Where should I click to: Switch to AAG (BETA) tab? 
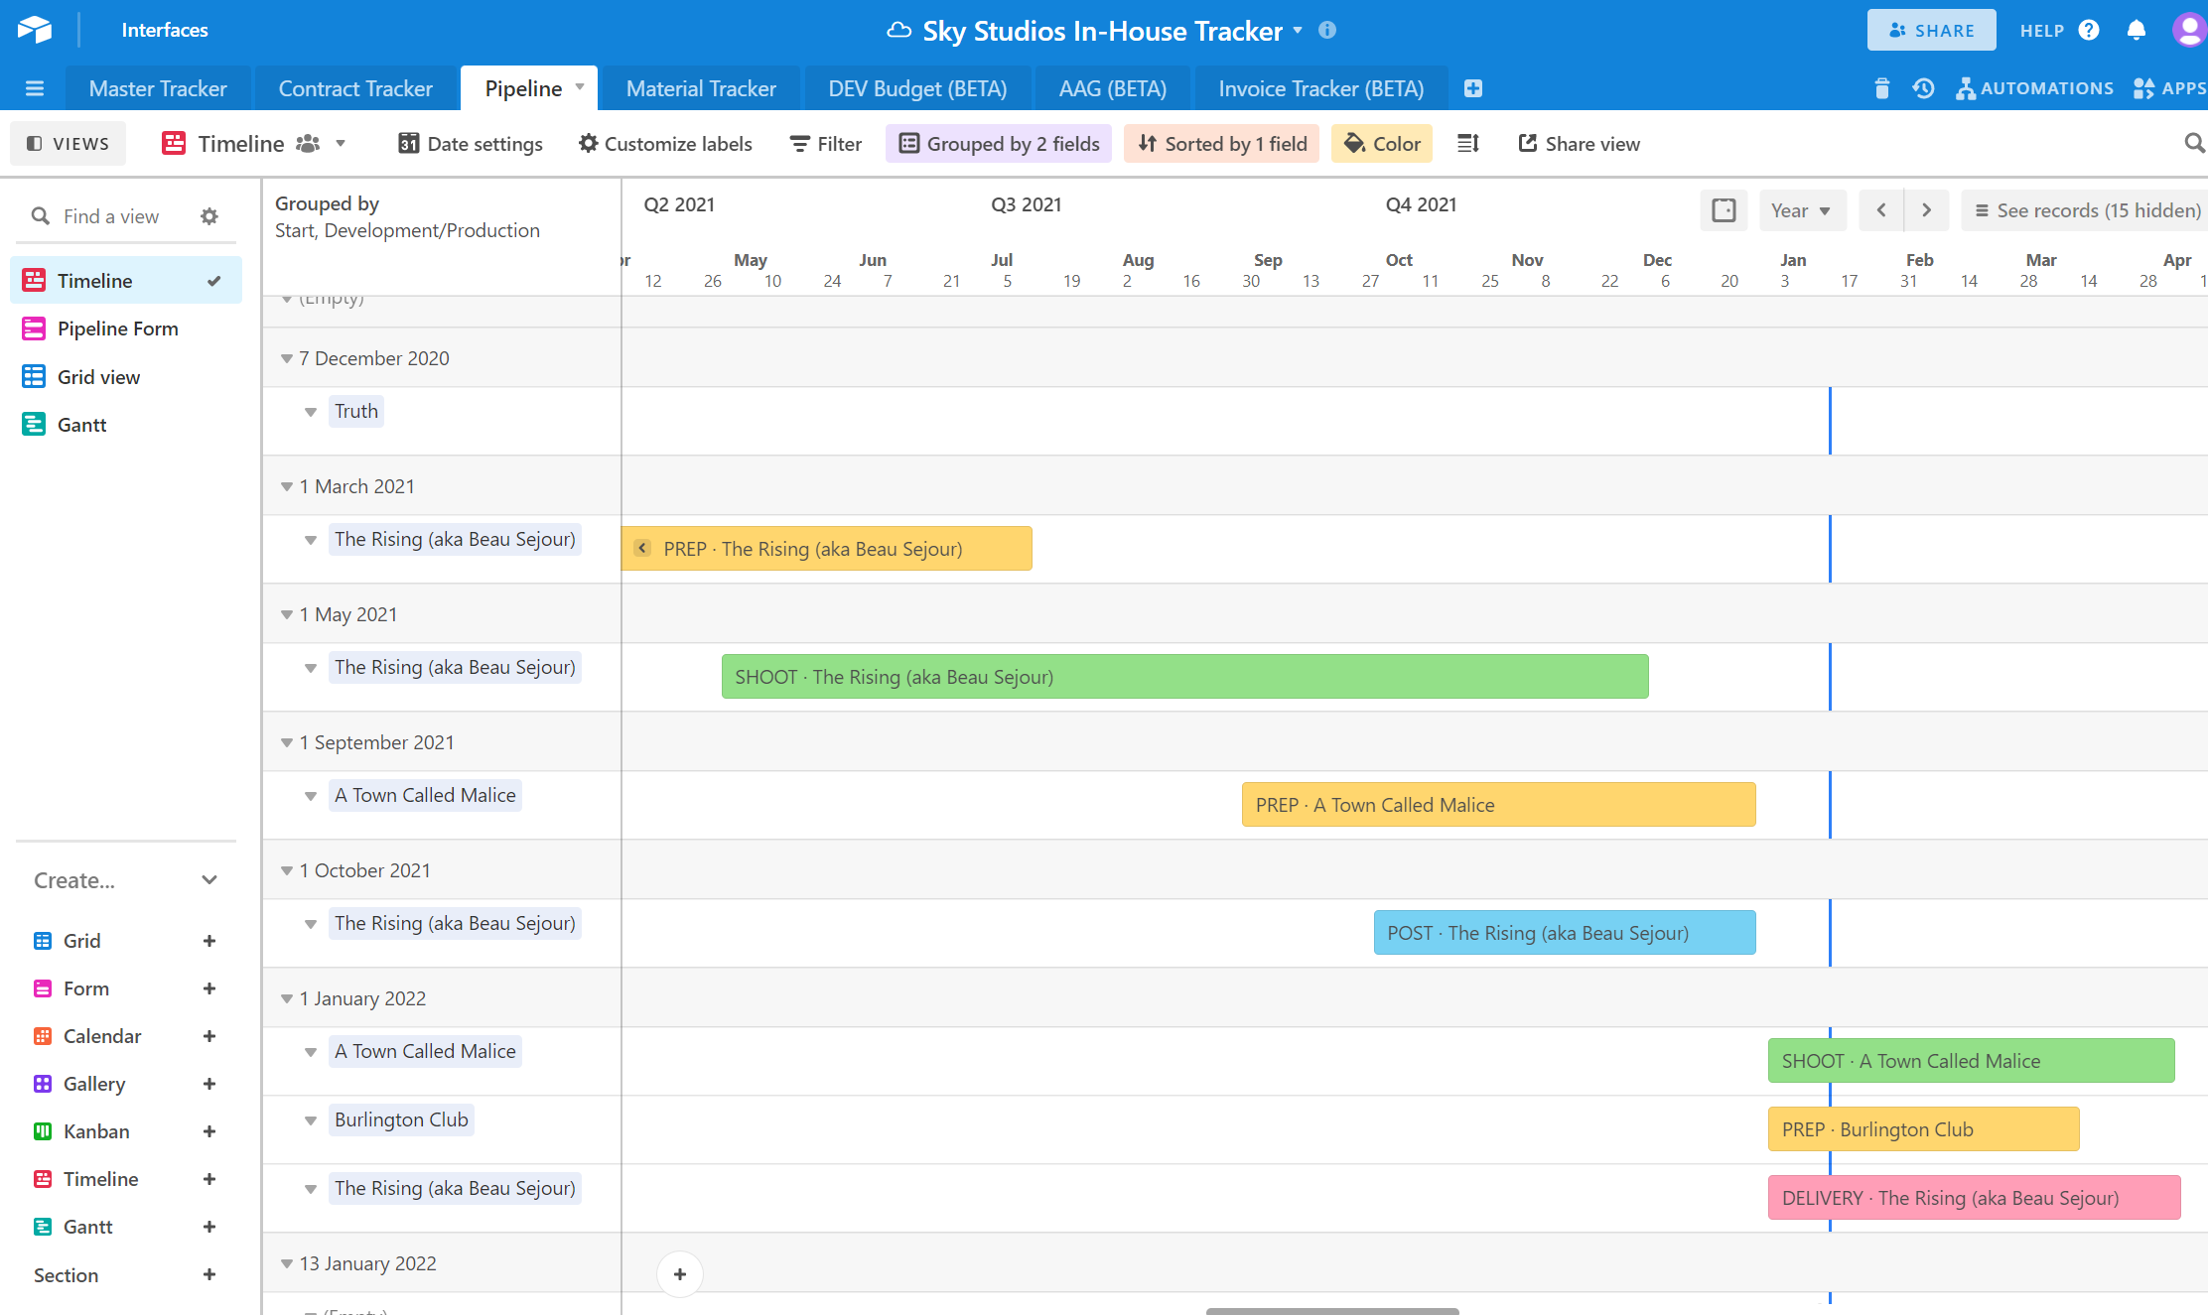tap(1112, 88)
